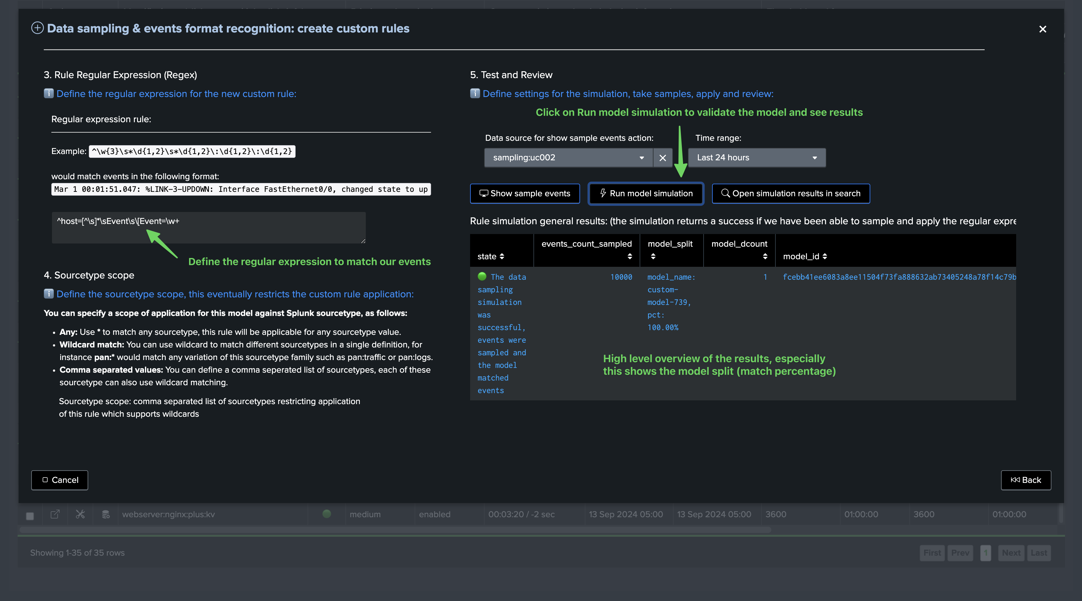Click info icon next to sourcetype scope description

pyautogui.click(x=49, y=294)
